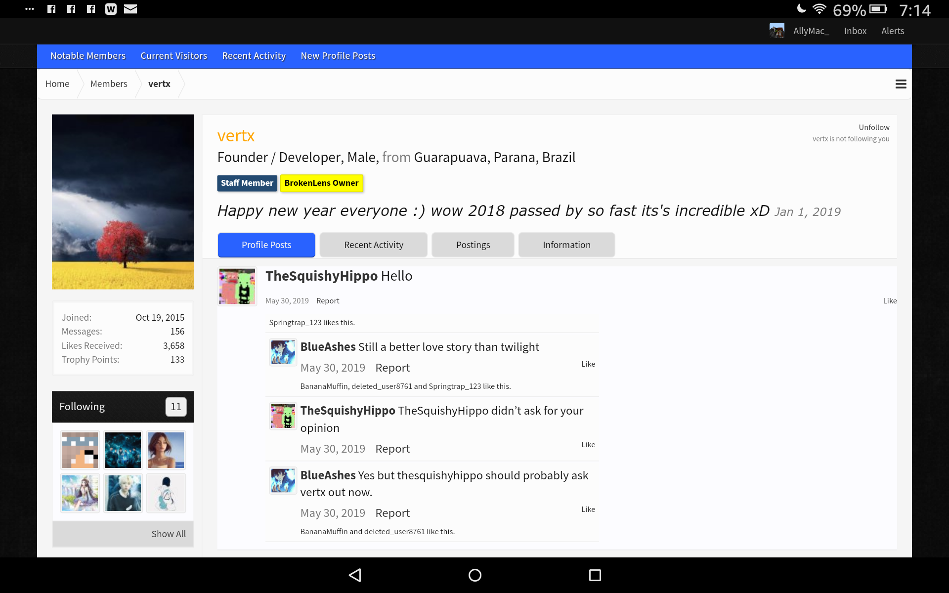Open the Jan 1, 2019 status date
949x593 pixels.
(807, 212)
